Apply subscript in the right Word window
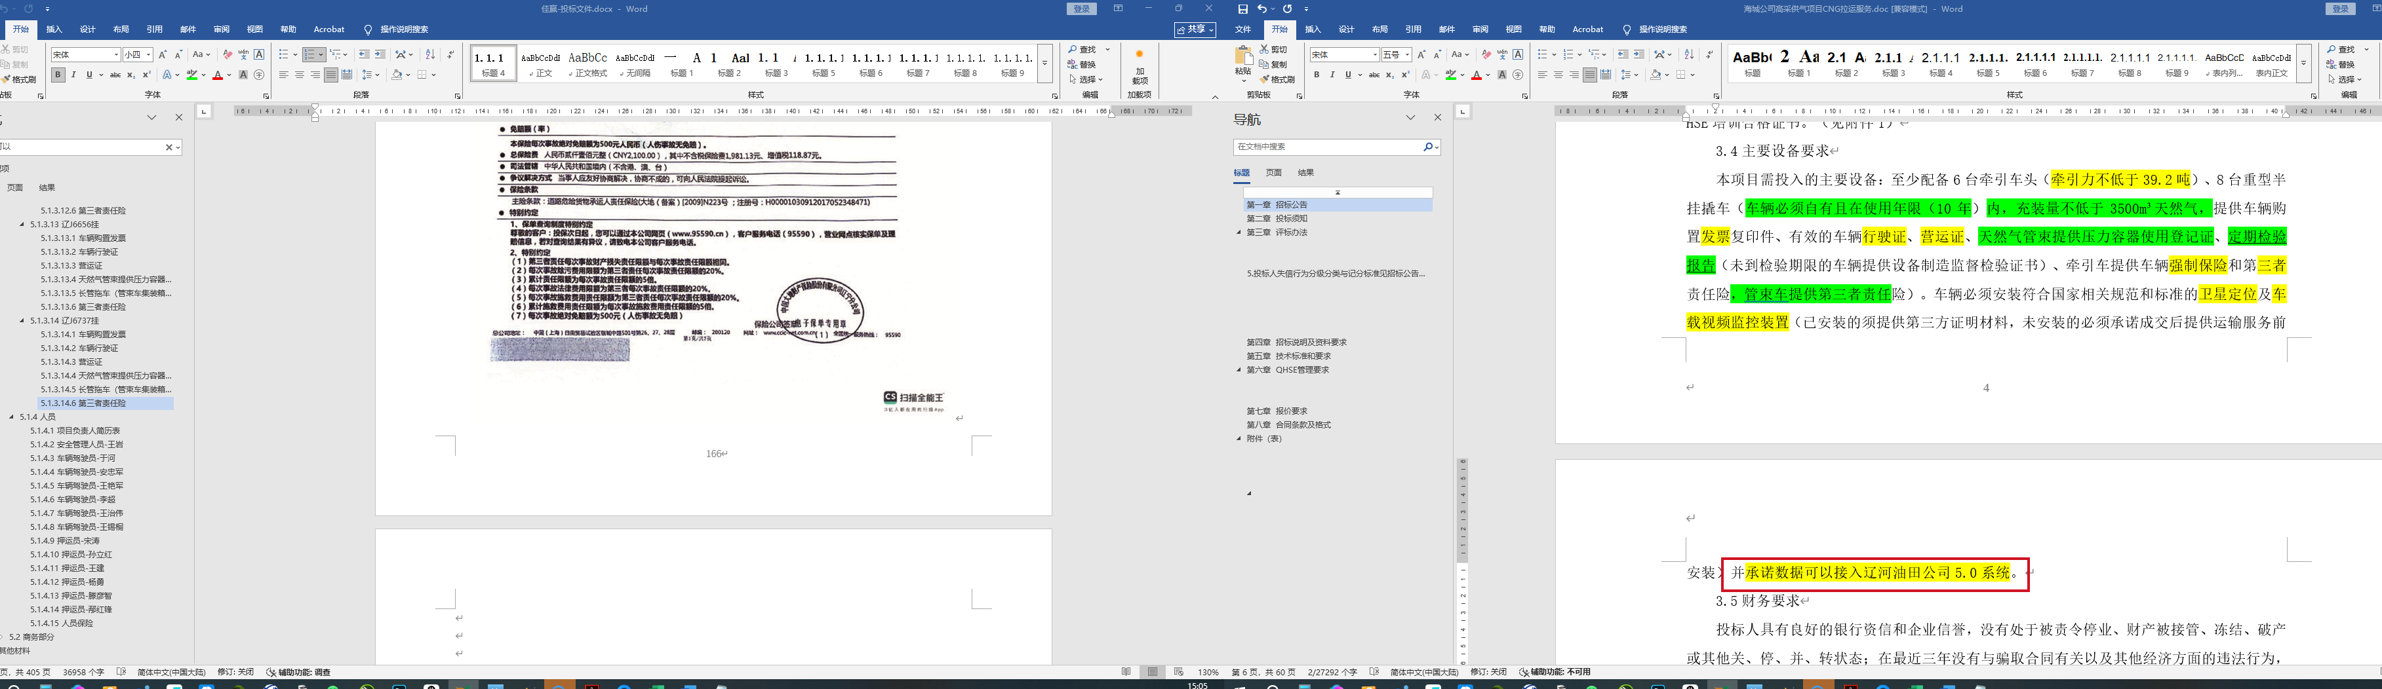This screenshot has width=2382, height=689. pyautogui.click(x=1390, y=75)
